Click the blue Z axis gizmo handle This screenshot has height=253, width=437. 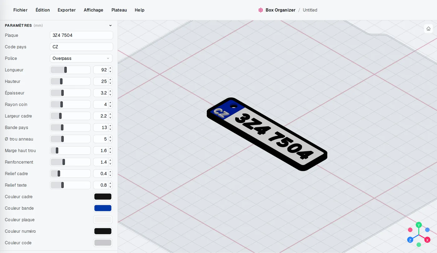[410, 240]
